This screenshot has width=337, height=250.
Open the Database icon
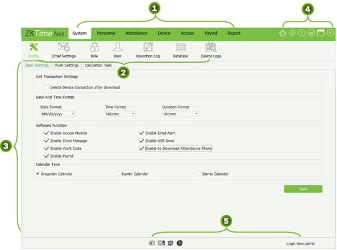(x=181, y=47)
